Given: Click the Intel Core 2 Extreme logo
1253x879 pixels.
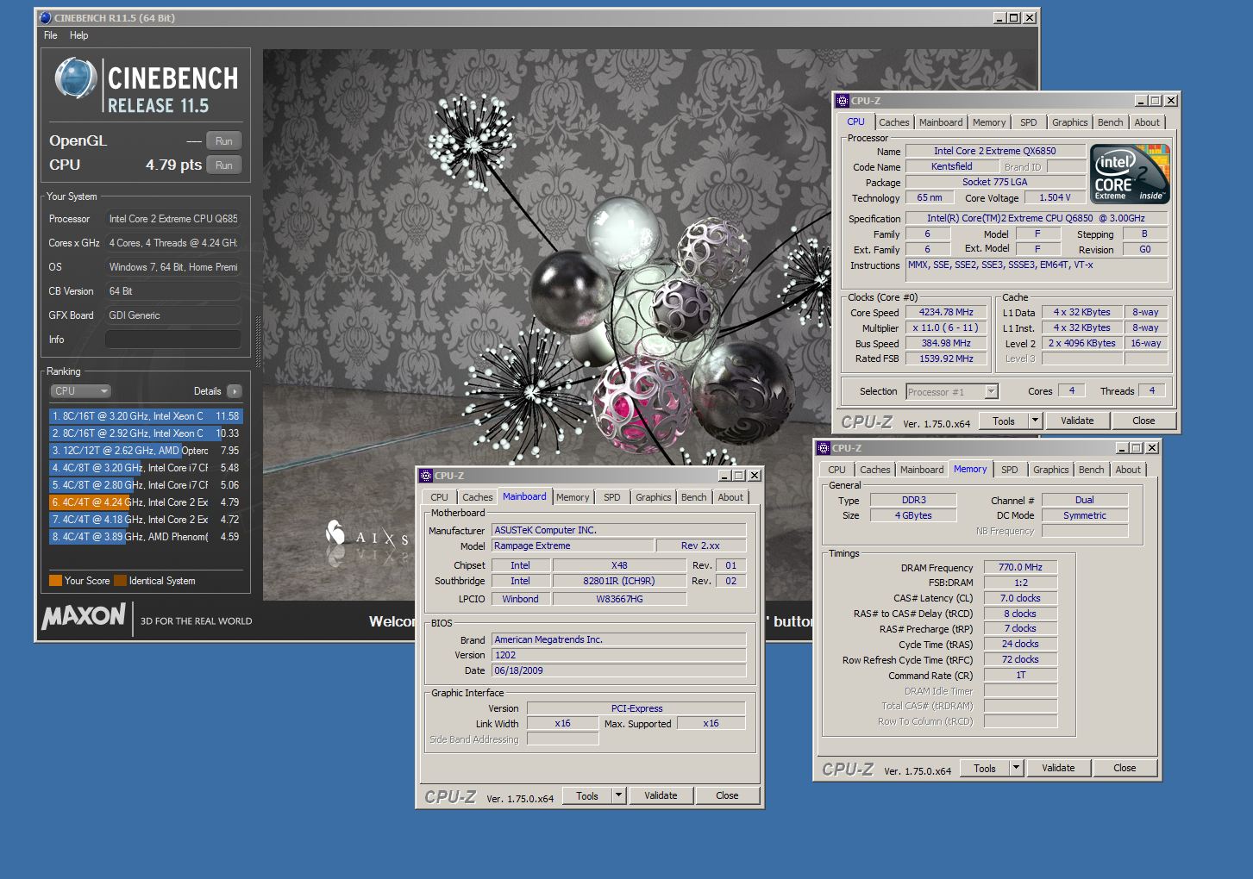Looking at the screenshot, I should (x=1130, y=174).
